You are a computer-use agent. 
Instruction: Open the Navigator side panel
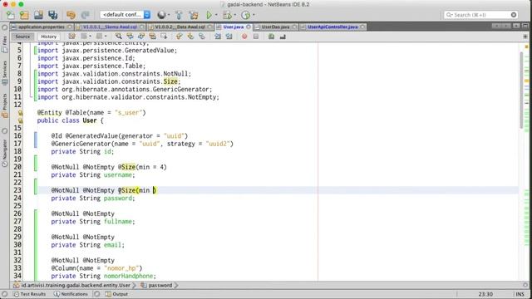tap(4, 153)
